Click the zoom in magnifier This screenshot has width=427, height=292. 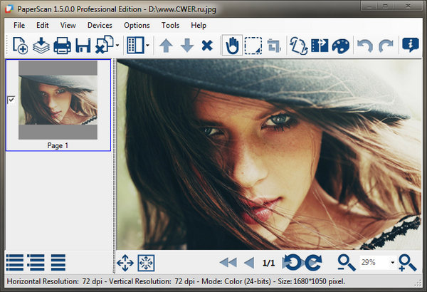click(407, 263)
